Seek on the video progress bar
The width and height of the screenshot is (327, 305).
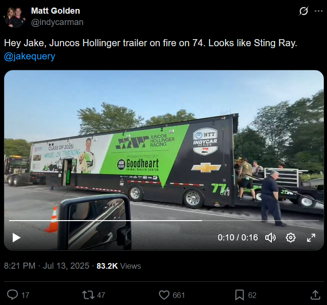point(163,221)
